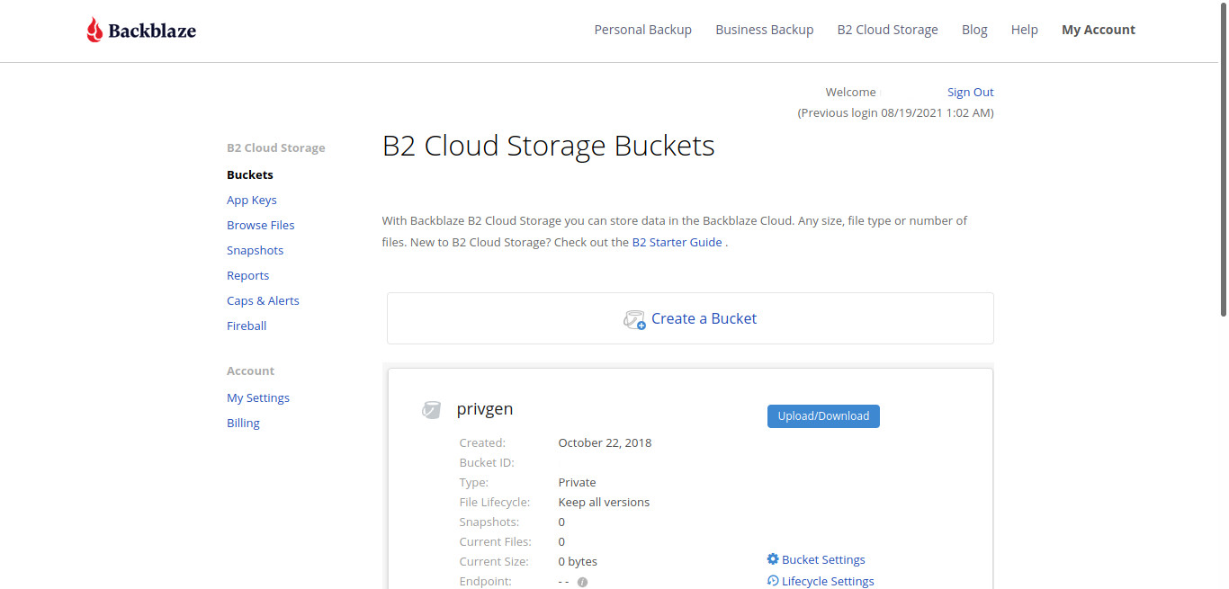Go to Billing under Account
Image resolution: width=1229 pixels, height=589 pixels.
click(x=243, y=423)
